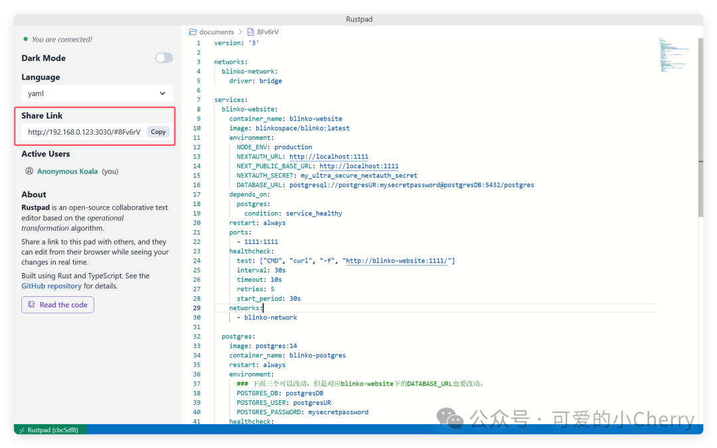Viewport: 717px width, 448px height.
Task: Copy the share link
Action: pyautogui.click(x=158, y=132)
